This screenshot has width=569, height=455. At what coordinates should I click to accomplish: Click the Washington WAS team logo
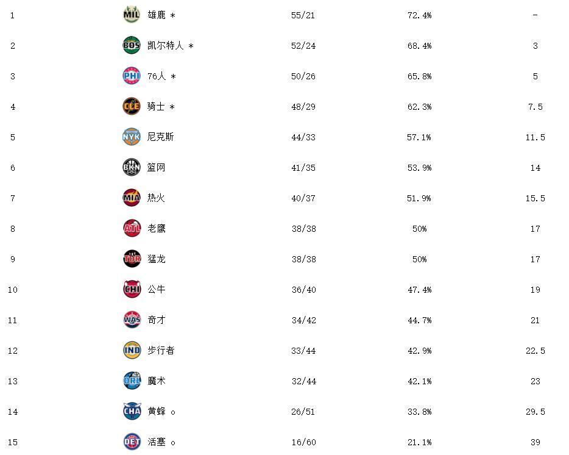coord(132,320)
